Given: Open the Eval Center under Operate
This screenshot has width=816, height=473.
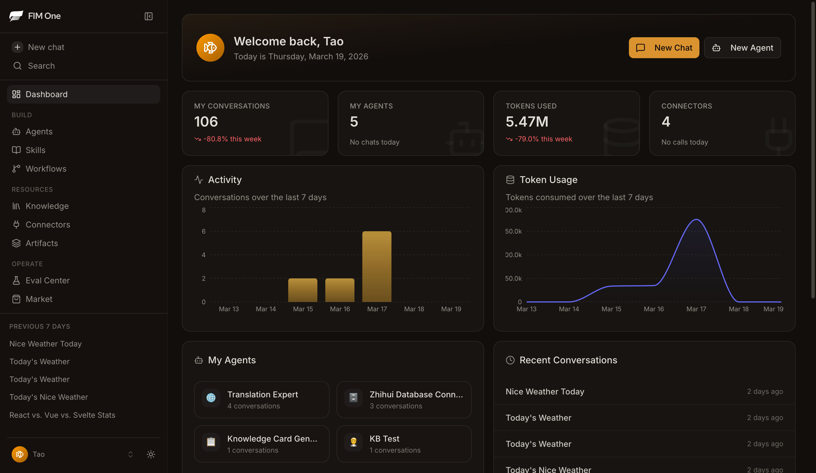Looking at the screenshot, I should 47,280.
